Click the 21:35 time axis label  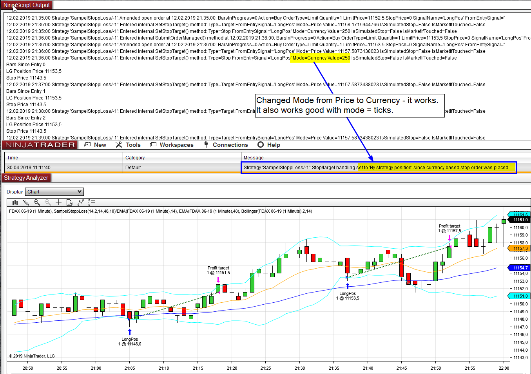coord(334,368)
